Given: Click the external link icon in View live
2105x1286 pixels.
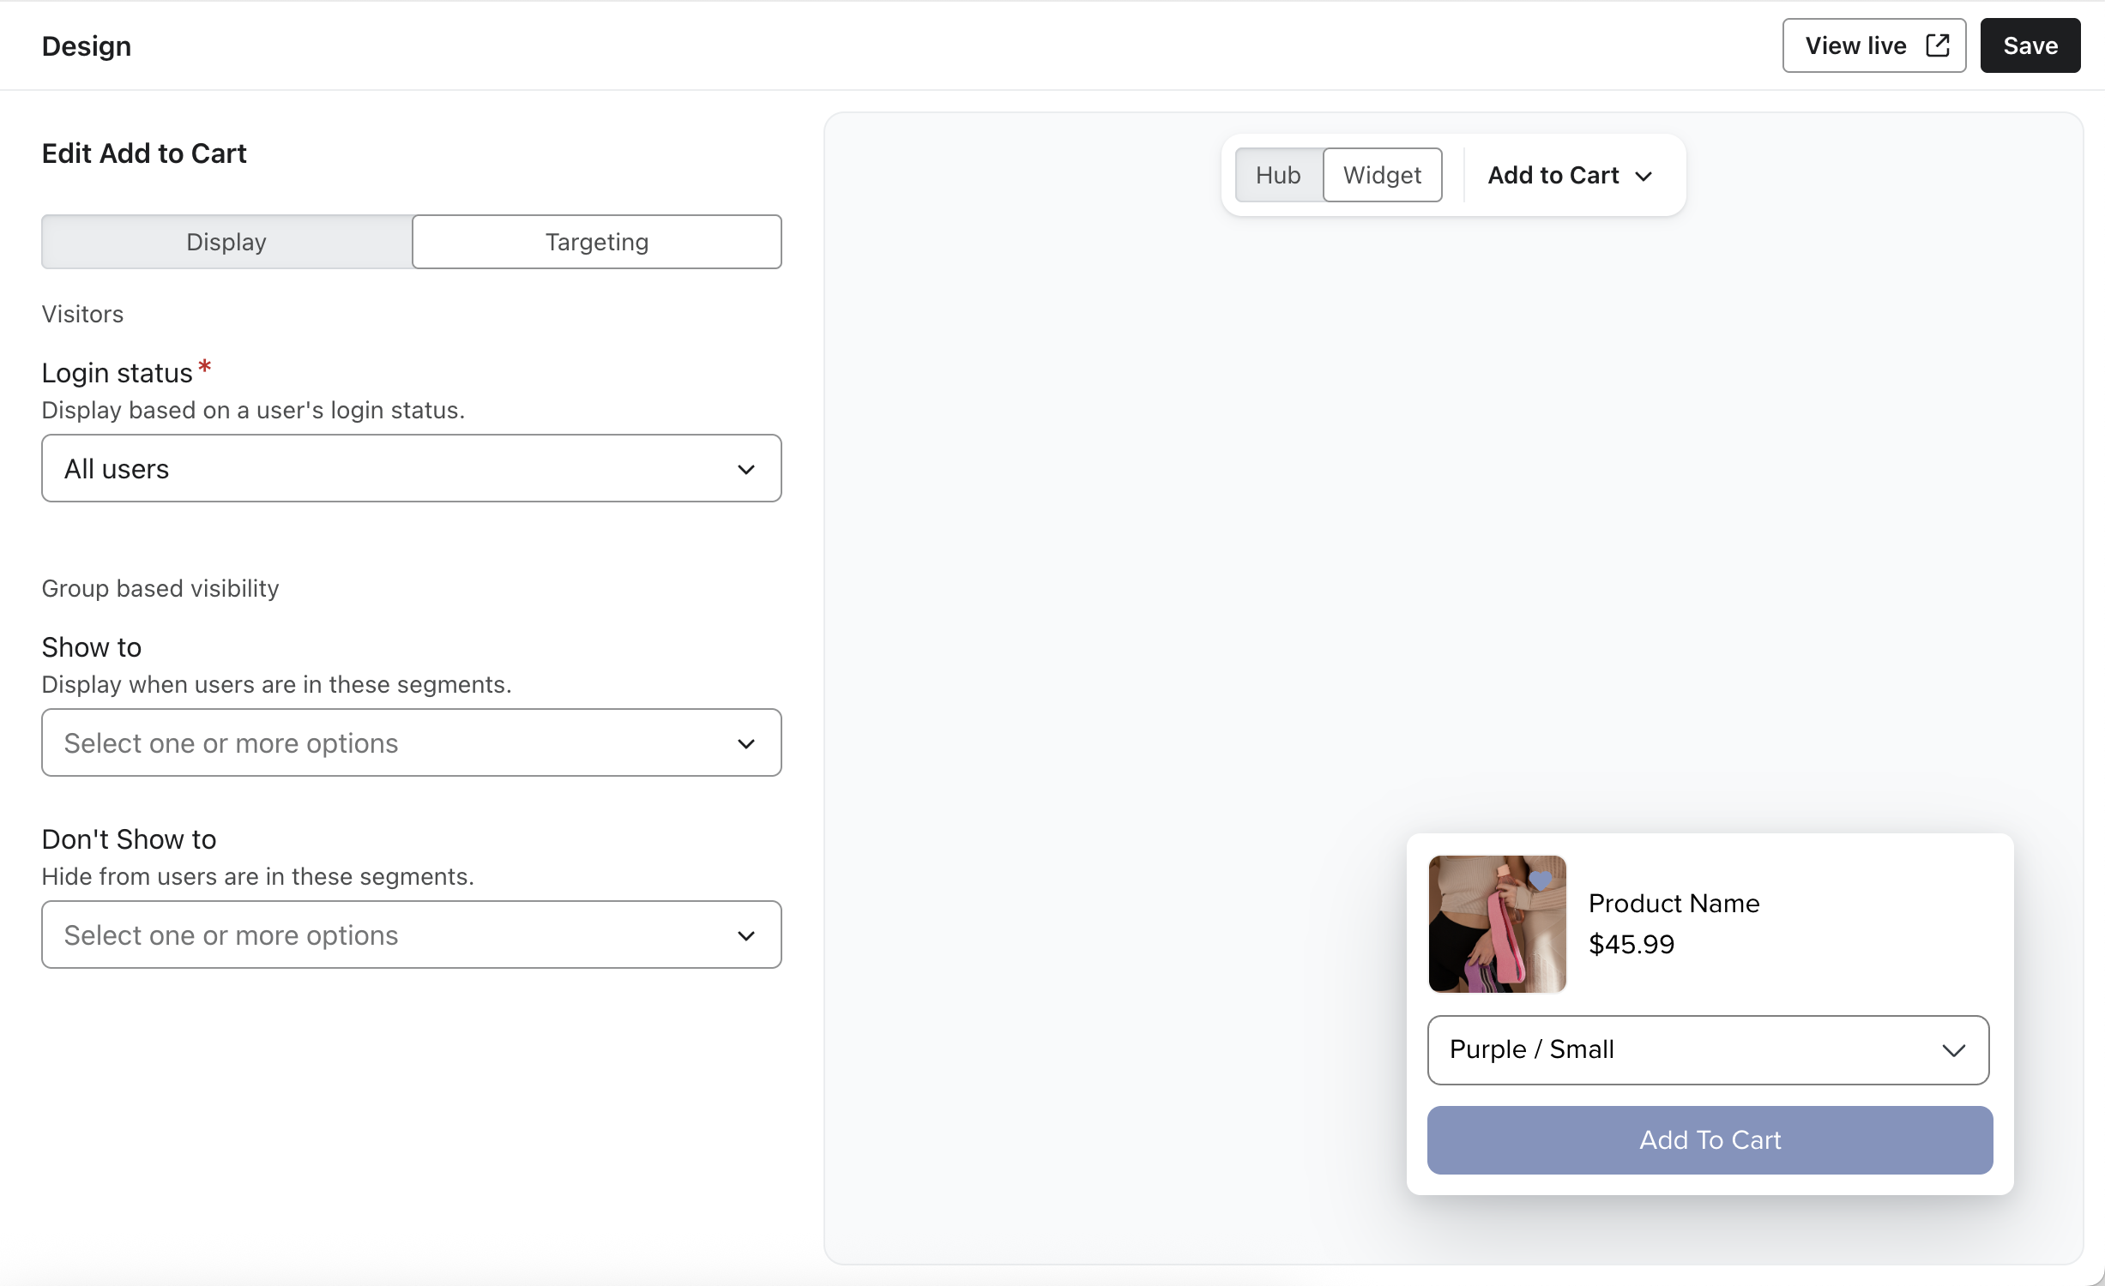Looking at the screenshot, I should pyautogui.click(x=1938, y=45).
